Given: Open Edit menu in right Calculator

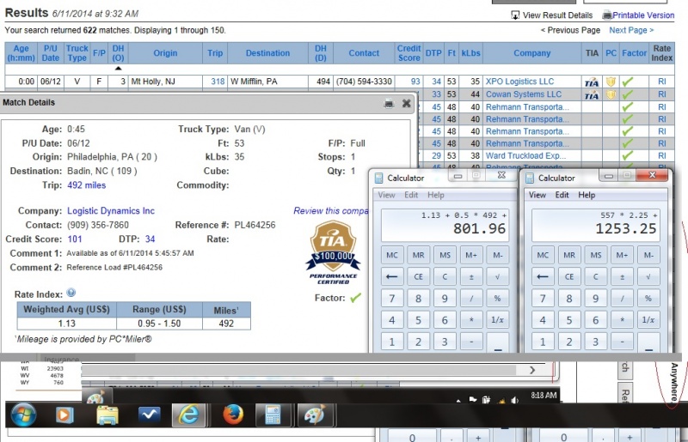Looking at the screenshot, I should [x=562, y=195].
